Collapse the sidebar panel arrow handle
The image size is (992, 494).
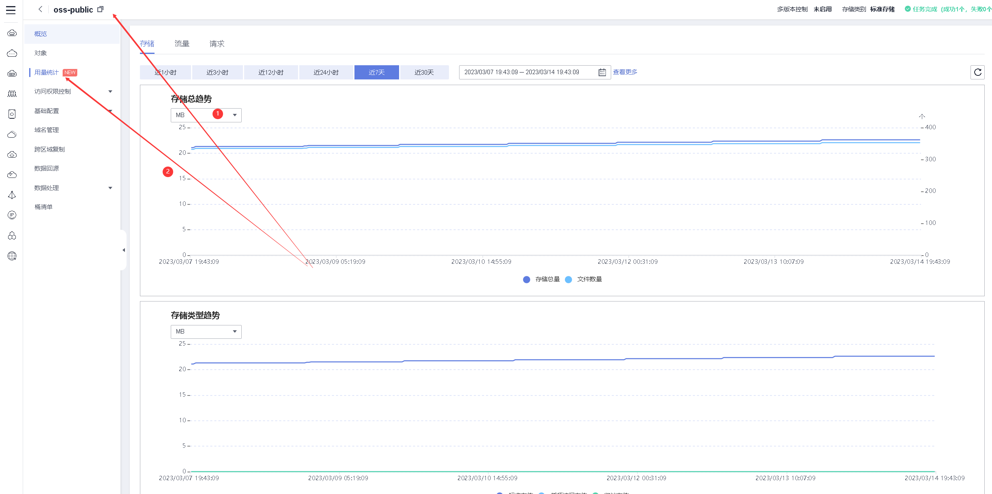tap(123, 250)
